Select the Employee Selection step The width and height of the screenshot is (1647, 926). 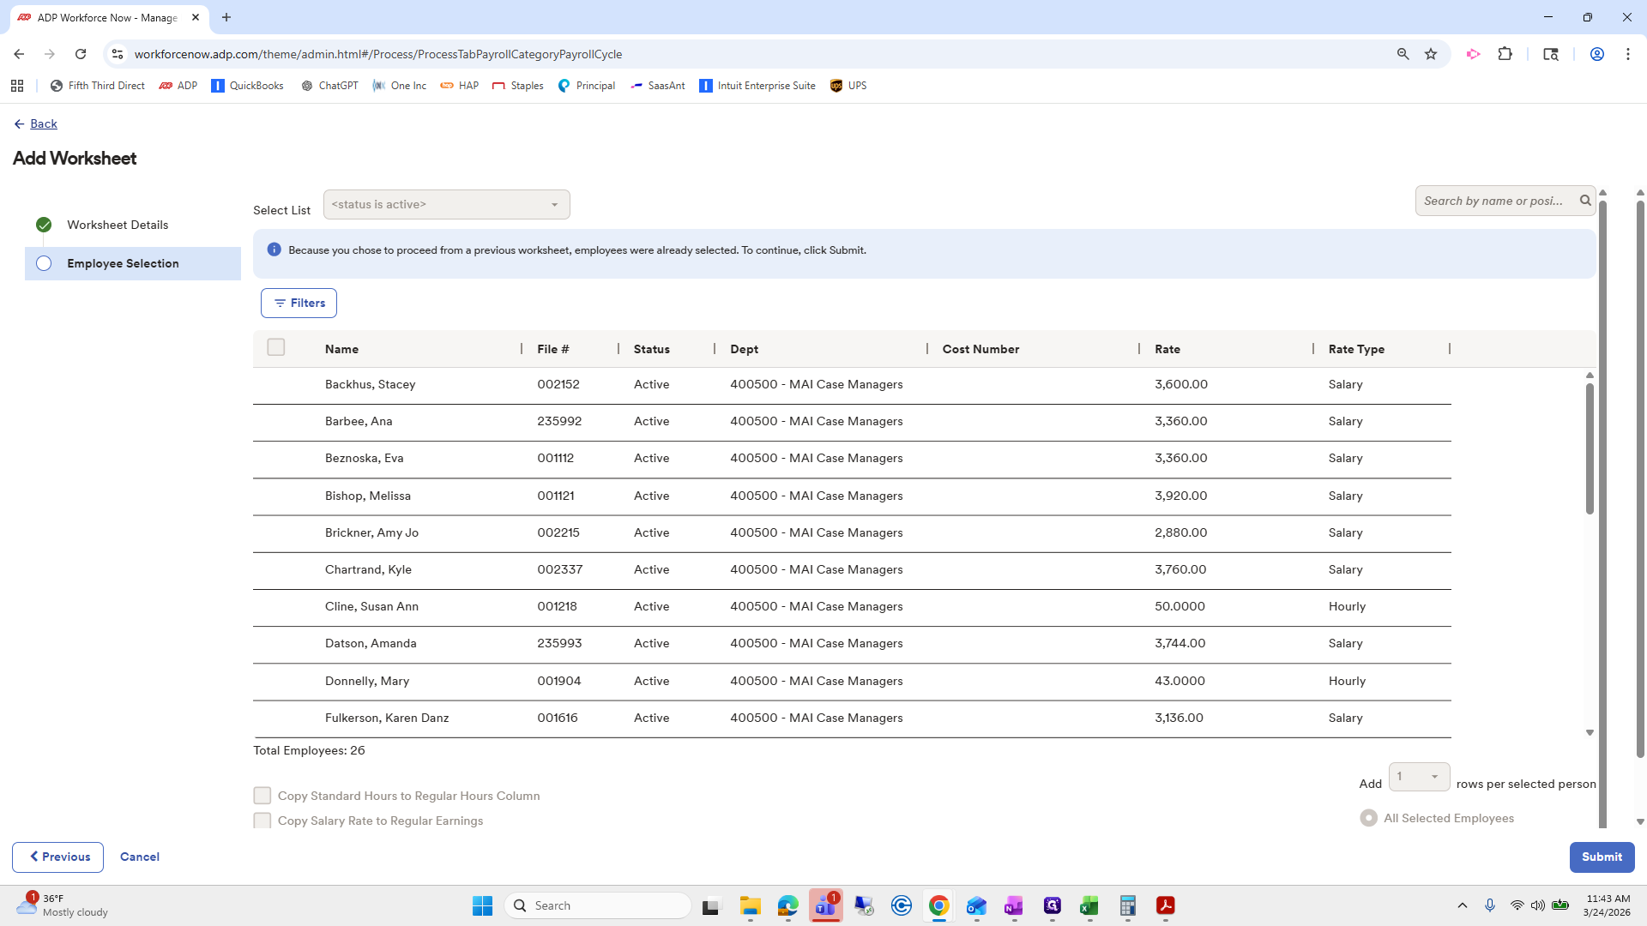tap(123, 263)
